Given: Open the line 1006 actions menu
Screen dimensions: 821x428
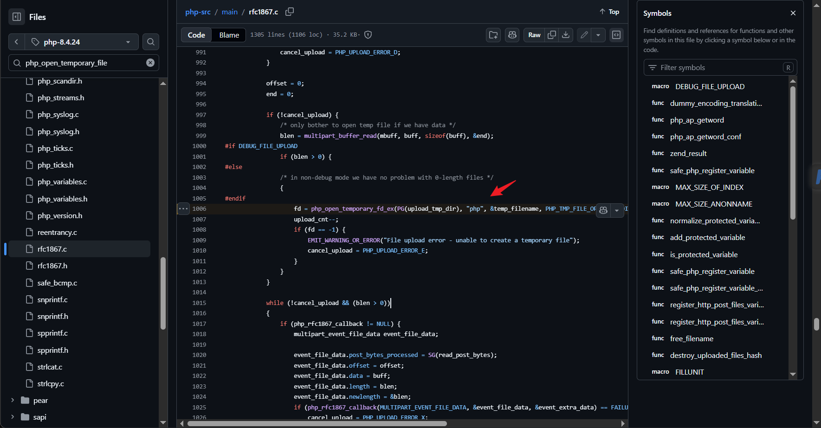Looking at the screenshot, I should [183, 209].
